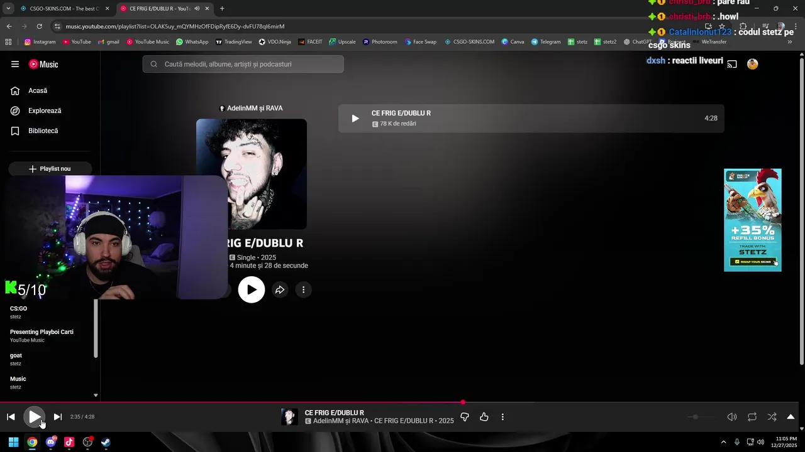Viewport: 805px width, 452px height.
Task: Adjust the player volume slider
Action: coord(701,417)
